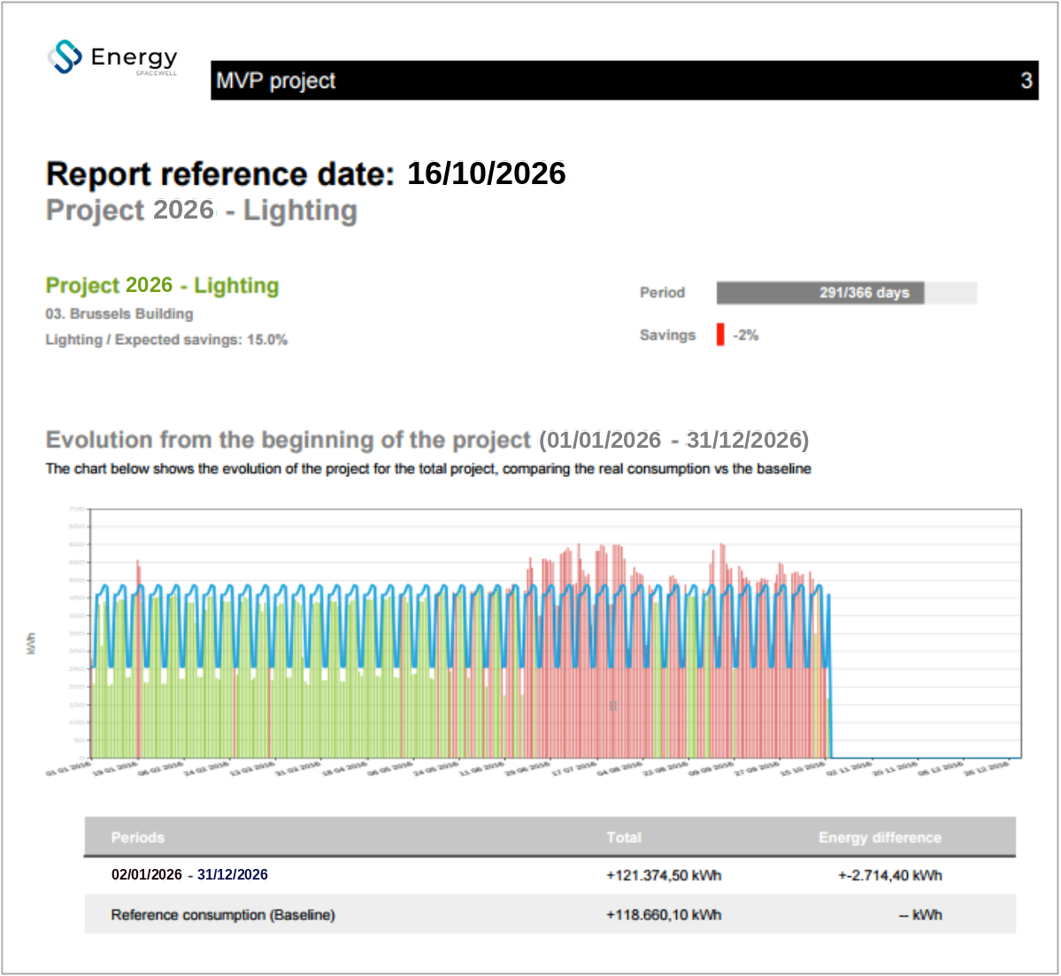Select the '+-2.714,40 kWh' energy difference
Screen dimensions: 1061x976
tap(890, 875)
